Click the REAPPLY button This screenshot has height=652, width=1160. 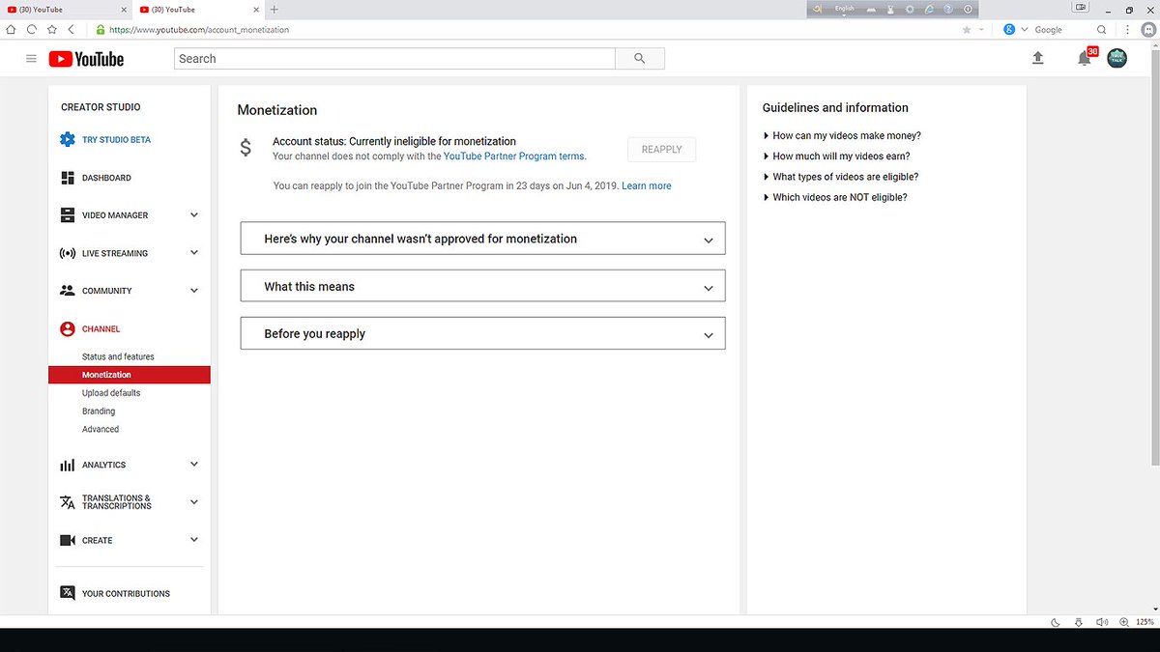click(662, 150)
